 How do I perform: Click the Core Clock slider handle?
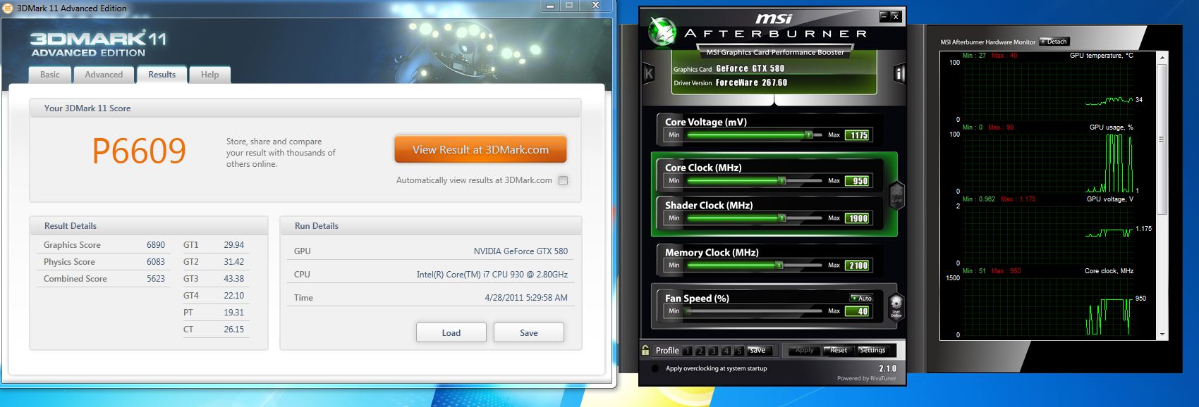tap(781, 181)
